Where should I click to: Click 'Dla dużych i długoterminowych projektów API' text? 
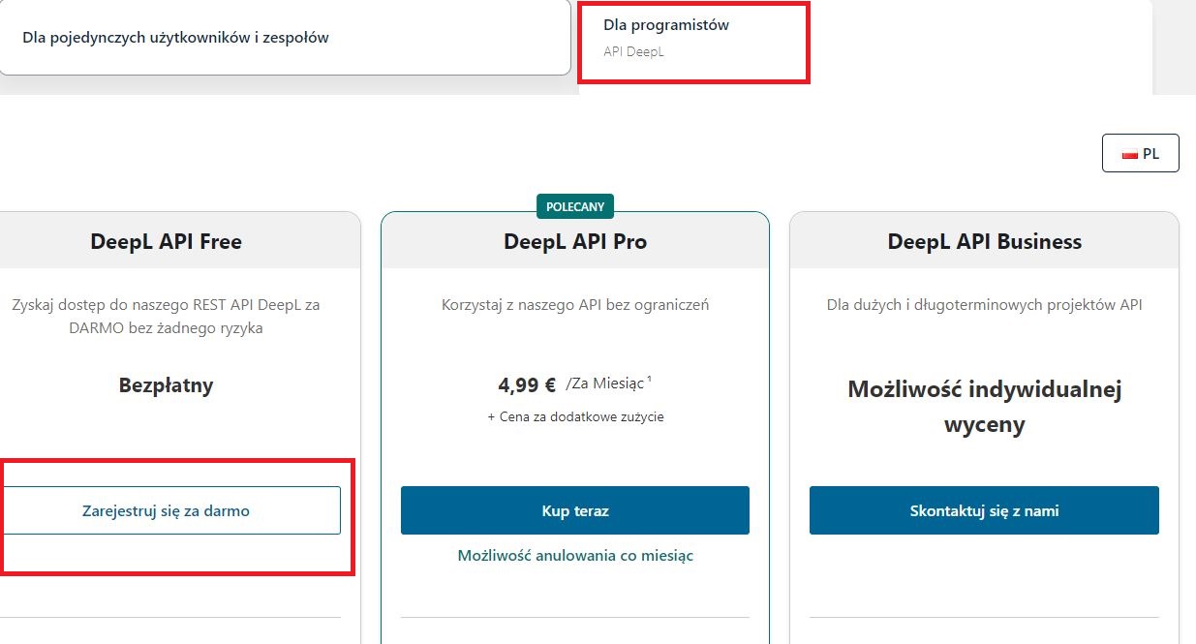click(x=985, y=305)
